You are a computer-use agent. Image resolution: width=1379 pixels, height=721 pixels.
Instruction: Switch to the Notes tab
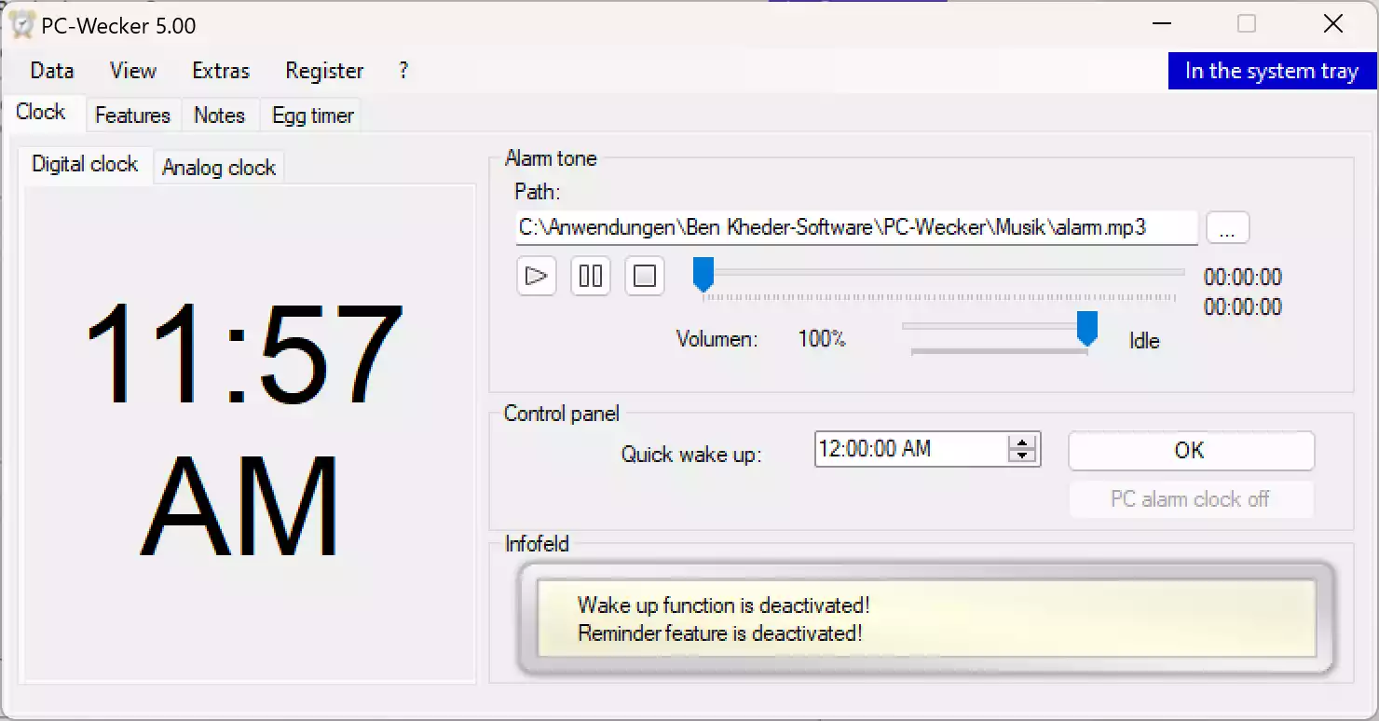(219, 116)
